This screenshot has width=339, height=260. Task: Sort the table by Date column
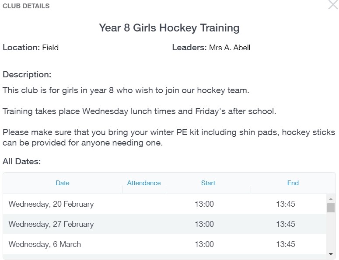point(63,183)
